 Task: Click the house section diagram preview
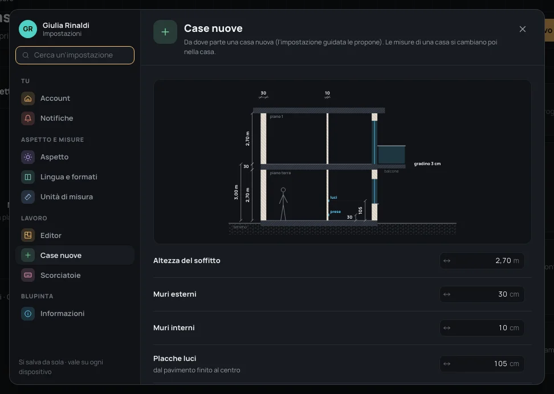click(343, 162)
